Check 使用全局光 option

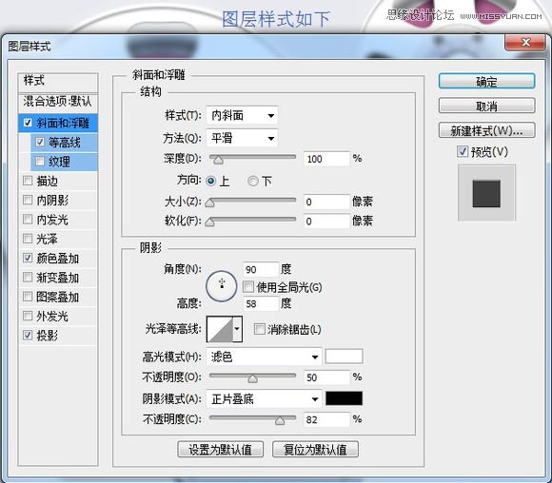[x=248, y=287]
